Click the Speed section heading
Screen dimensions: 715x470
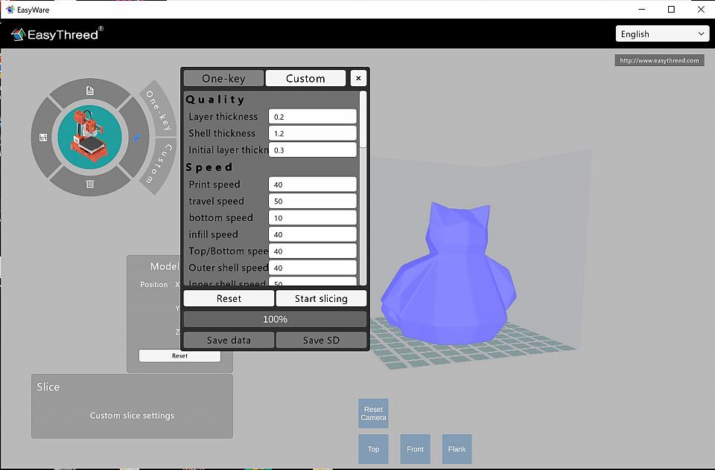pos(209,167)
